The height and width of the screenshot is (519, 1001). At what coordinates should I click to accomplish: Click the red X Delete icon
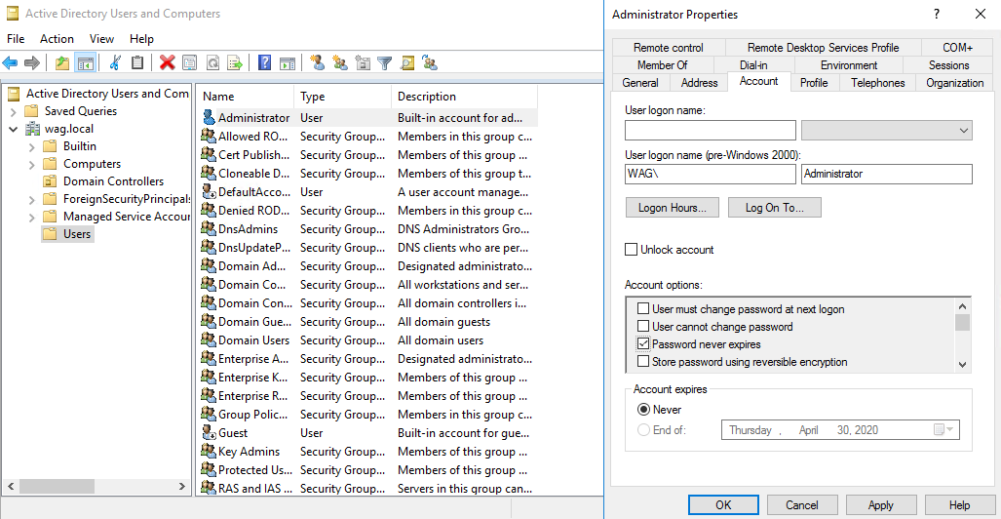coord(168,62)
